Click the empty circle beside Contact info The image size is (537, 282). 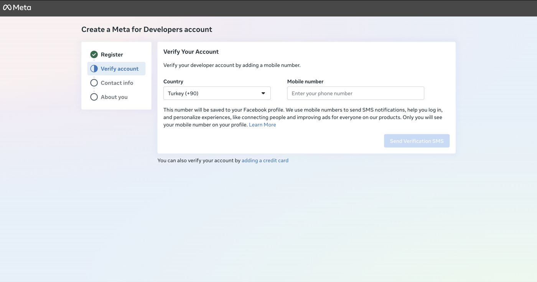(94, 83)
